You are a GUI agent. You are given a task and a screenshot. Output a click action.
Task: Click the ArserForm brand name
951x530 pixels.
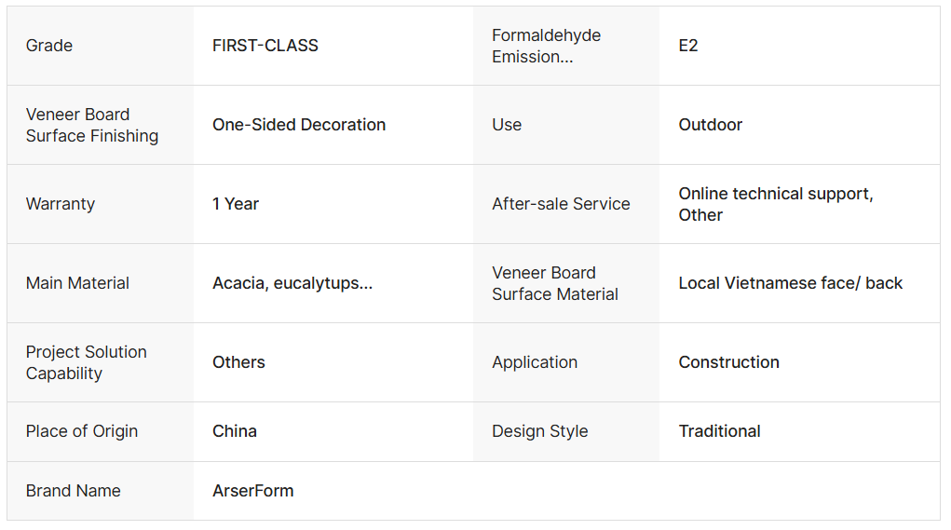(x=253, y=491)
